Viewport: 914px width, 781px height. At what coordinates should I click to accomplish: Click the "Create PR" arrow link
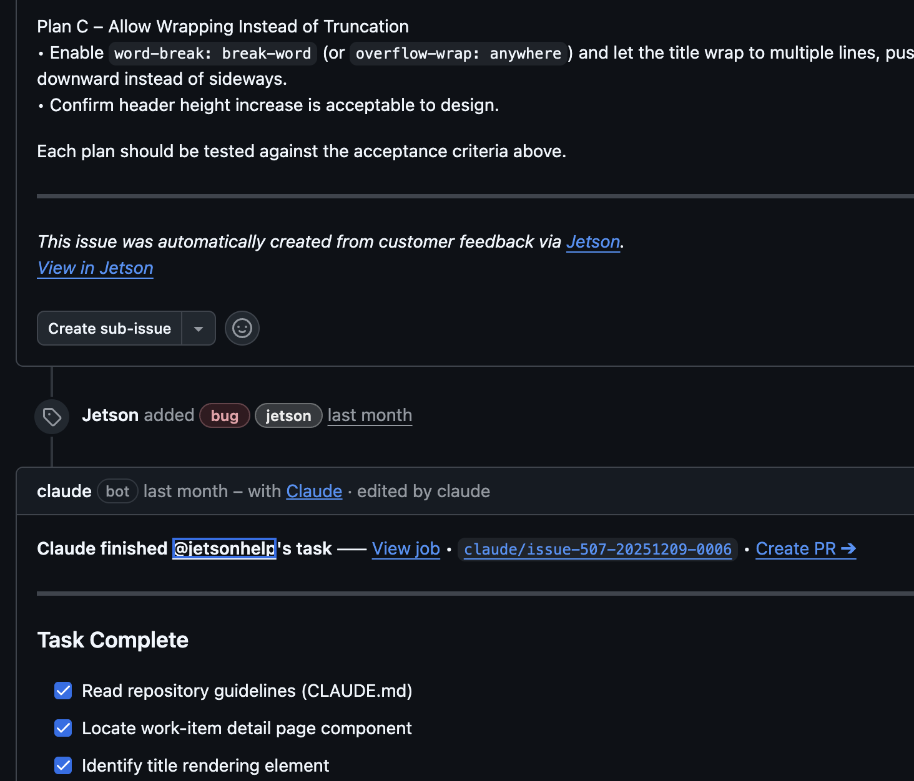pyautogui.click(x=805, y=549)
